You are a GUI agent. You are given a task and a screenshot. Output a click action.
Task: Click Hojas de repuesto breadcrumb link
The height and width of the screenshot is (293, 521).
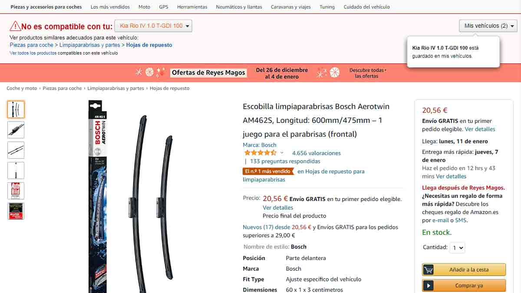170,88
